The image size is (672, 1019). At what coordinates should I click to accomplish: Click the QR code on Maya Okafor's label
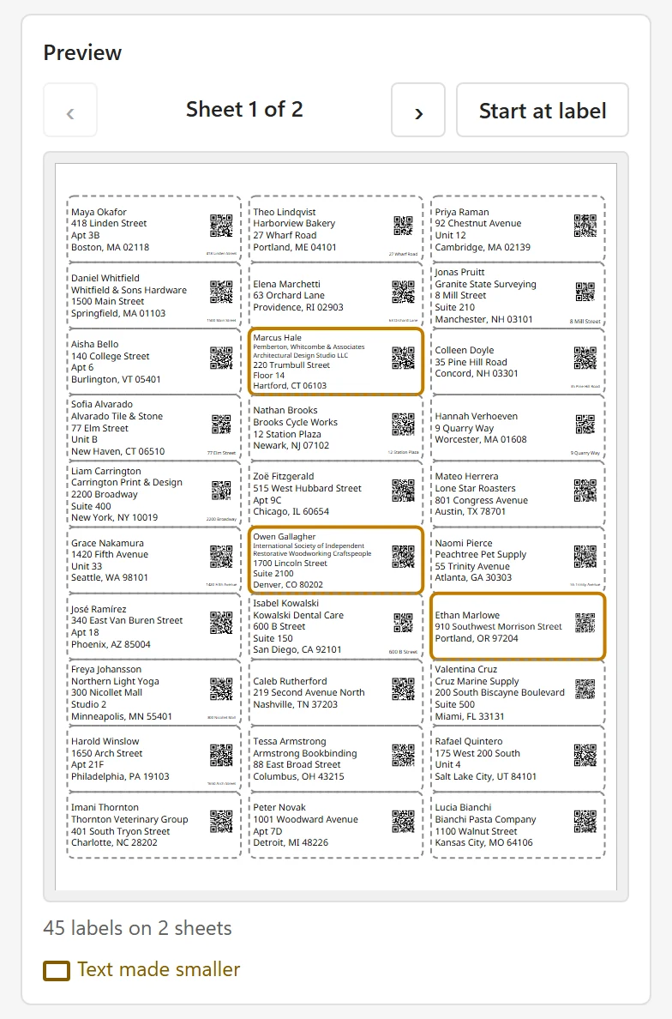[x=221, y=226]
